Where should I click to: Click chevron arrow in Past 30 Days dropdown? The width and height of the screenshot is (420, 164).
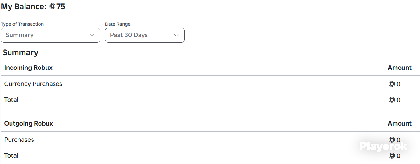click(x=176, y=35)
